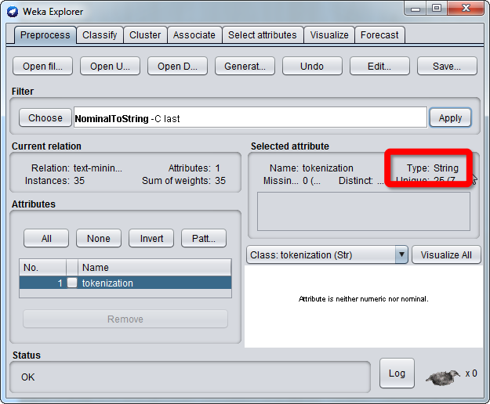Image resolution: width=490 pixels, height=404 pixels.
Task: Switch to the Visualize tab
Action: point(329,35)
